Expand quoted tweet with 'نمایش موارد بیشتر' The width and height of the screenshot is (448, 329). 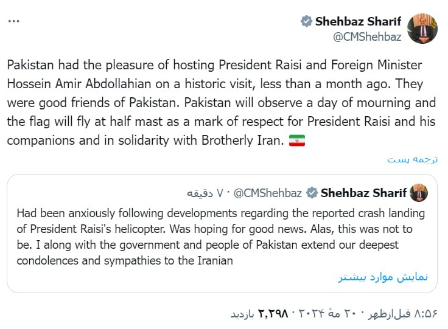tap(383, 277)
